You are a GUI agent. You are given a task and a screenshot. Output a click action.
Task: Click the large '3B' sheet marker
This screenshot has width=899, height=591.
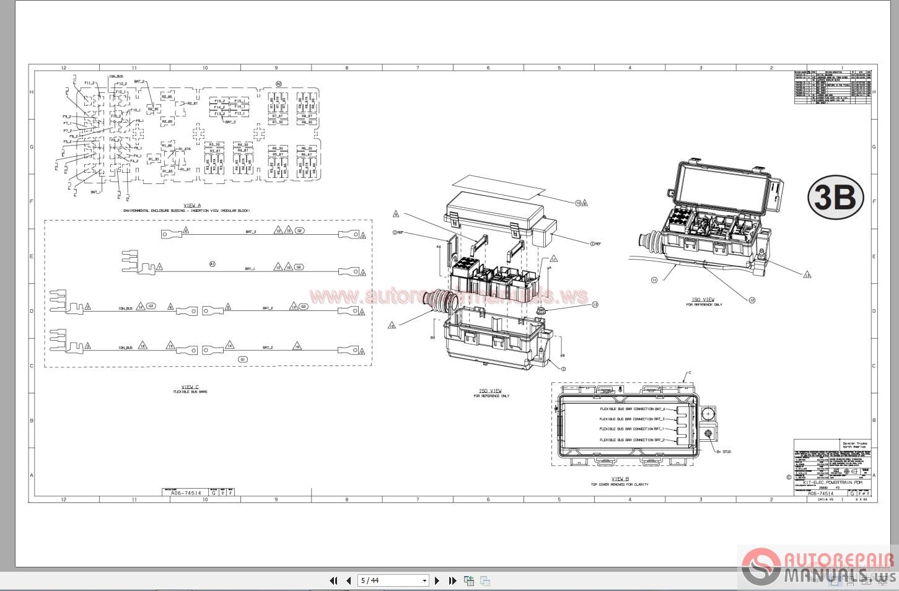(836, 198)
